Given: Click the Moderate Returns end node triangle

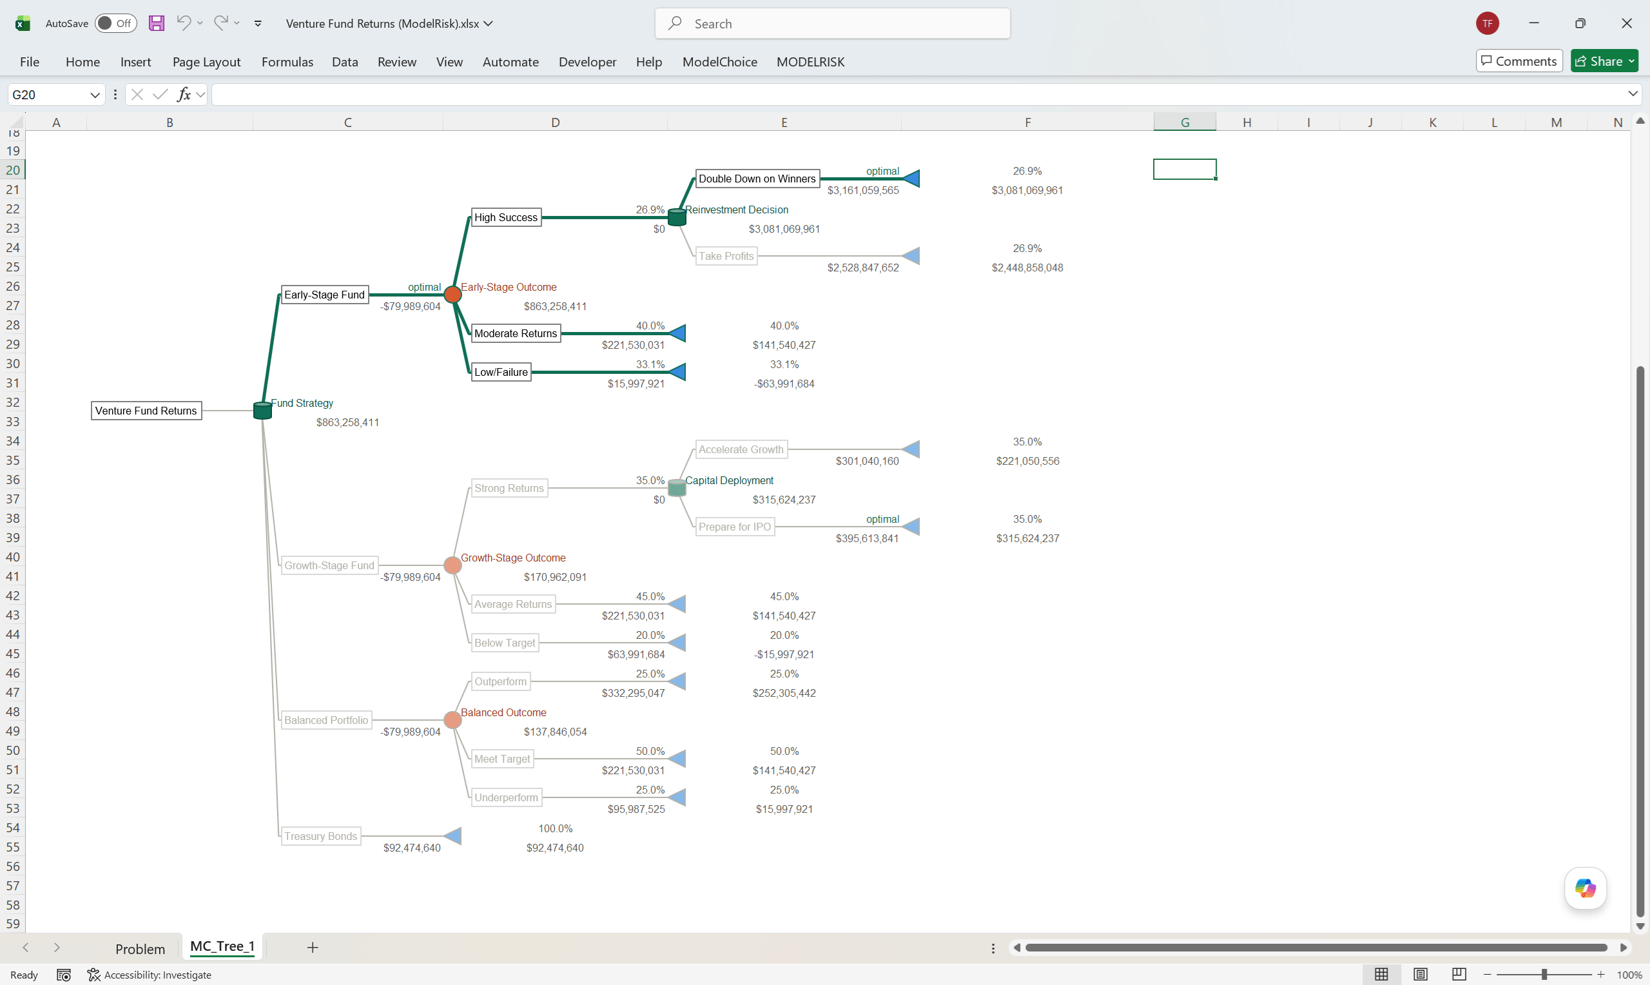Looking at the screenshot, I should coord(677,333).
